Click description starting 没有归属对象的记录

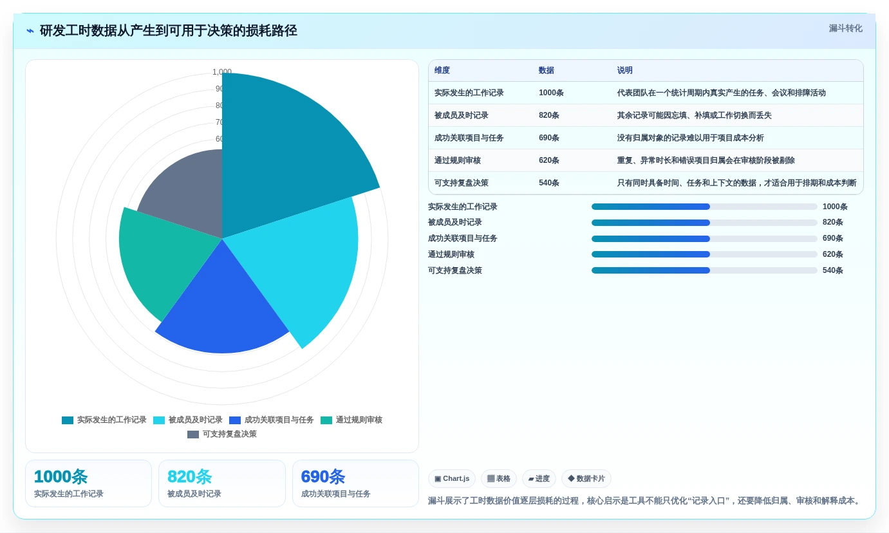click(691, 138)
